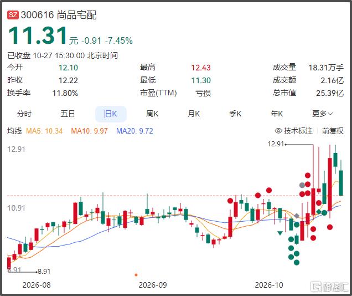Click the 成交额 value 2.16亿
The width and height of the screenshot is (352, 296).
[332, 80]
